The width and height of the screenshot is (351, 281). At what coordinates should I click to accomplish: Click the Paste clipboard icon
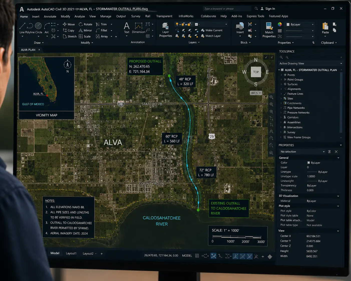click(325, 26)
